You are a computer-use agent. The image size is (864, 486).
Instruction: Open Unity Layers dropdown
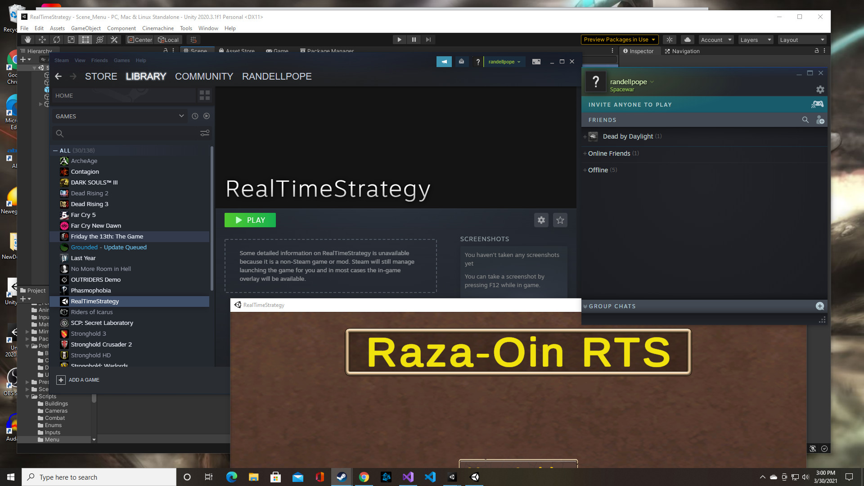click(755, 40)
